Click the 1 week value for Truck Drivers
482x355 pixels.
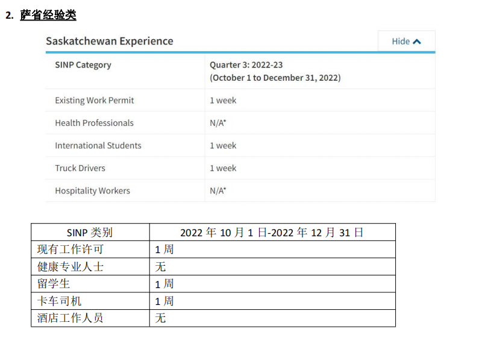223,168
